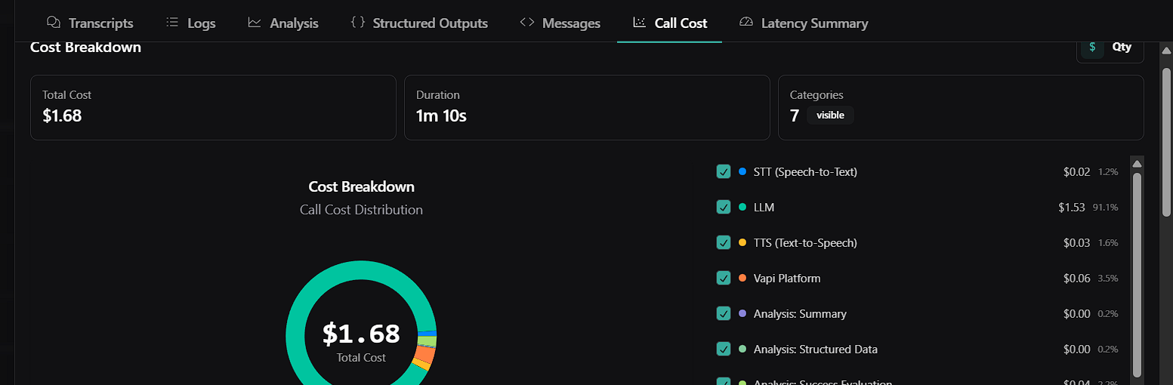Click the category legend scrollbar thumb
Viewport: 1173px width, 385px height.
pos(1137,273)
